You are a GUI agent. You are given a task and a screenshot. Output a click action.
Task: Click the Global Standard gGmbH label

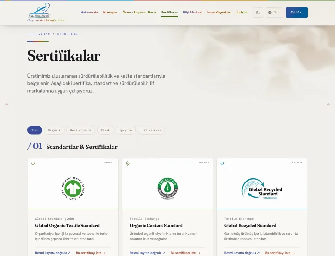[x=54, y=219]
